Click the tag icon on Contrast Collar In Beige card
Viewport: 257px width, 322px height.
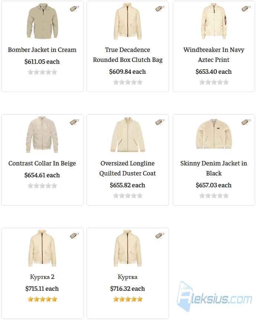[x=74, y=122]
